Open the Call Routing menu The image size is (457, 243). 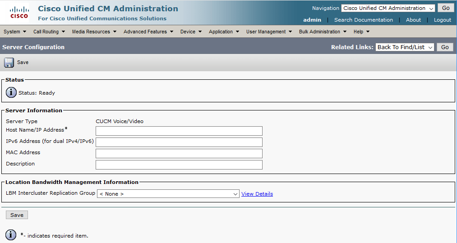[x=49, y=32]
